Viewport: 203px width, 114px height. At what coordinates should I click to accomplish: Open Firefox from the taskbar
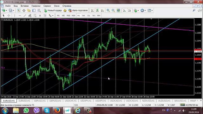(x=57, y=111)
